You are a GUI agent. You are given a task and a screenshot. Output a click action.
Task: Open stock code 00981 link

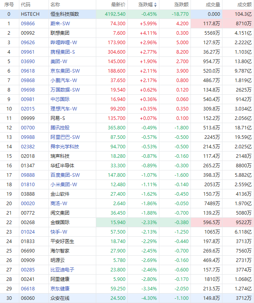[x=28, y=99]
